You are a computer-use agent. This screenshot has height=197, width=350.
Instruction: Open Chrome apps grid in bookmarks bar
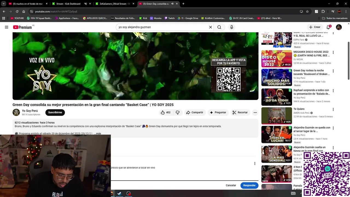pos(4,18)
